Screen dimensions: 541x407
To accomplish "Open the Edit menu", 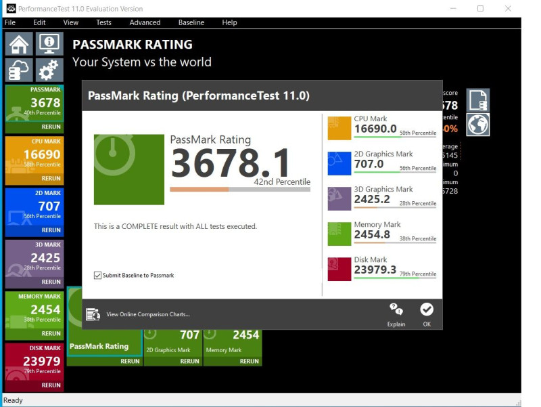I will [39, 22].
